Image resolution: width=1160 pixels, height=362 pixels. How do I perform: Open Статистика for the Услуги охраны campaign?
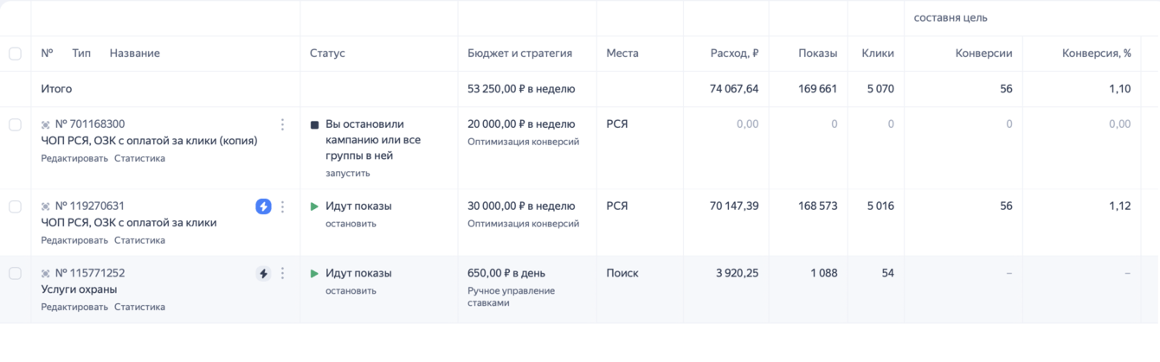click(x=139, y=307)
